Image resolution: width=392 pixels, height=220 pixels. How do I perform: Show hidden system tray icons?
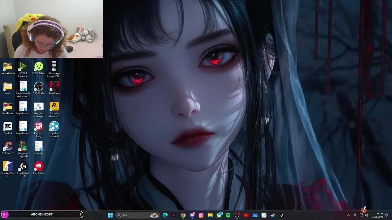348,215
